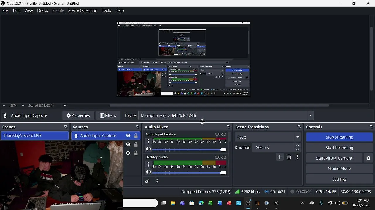Open the Audio Mixer dock menu dots
375x210 pixels.
point(157,181)
